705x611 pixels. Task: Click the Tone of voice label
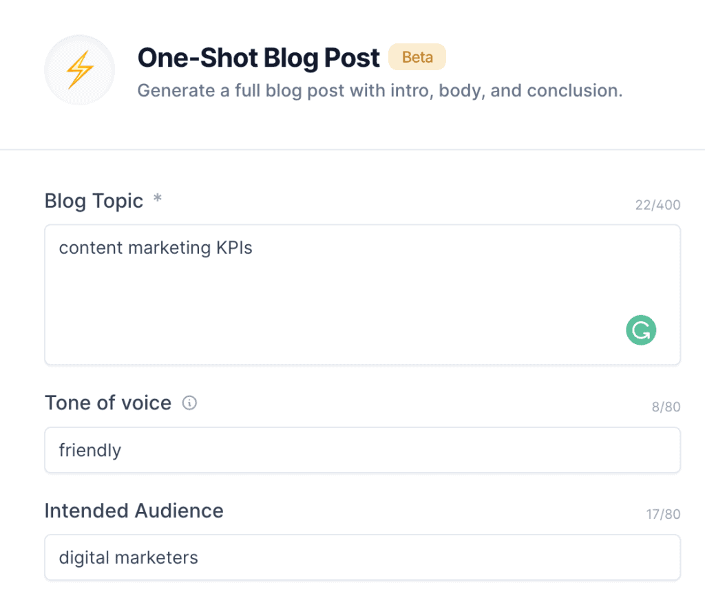click(x=107, y=403)
